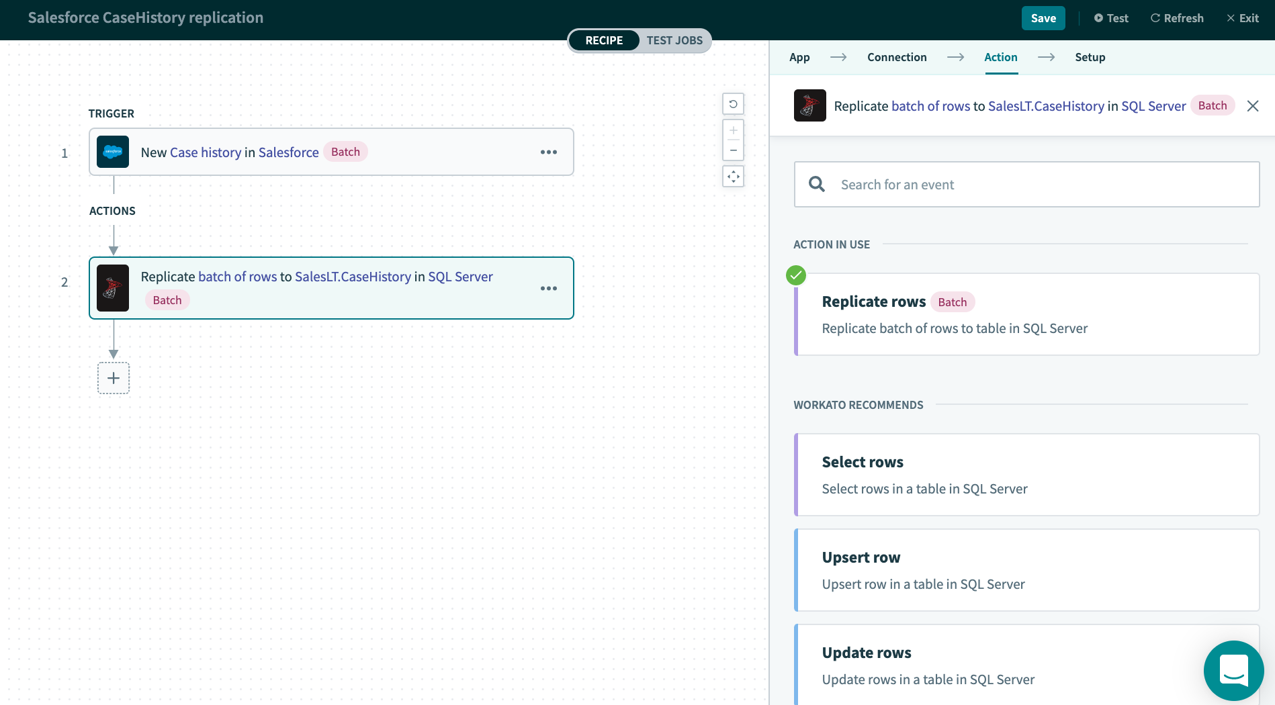1275x705 pixels.
Task: Choose the Select rows recommended action
Action: (x=1027, y=475)
